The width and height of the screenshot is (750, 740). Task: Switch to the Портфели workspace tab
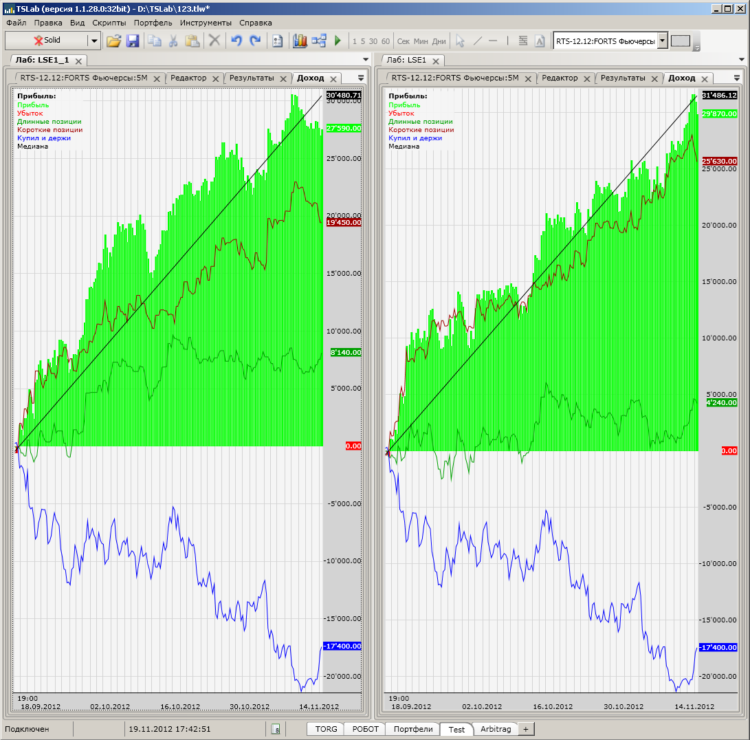point(413,729)
